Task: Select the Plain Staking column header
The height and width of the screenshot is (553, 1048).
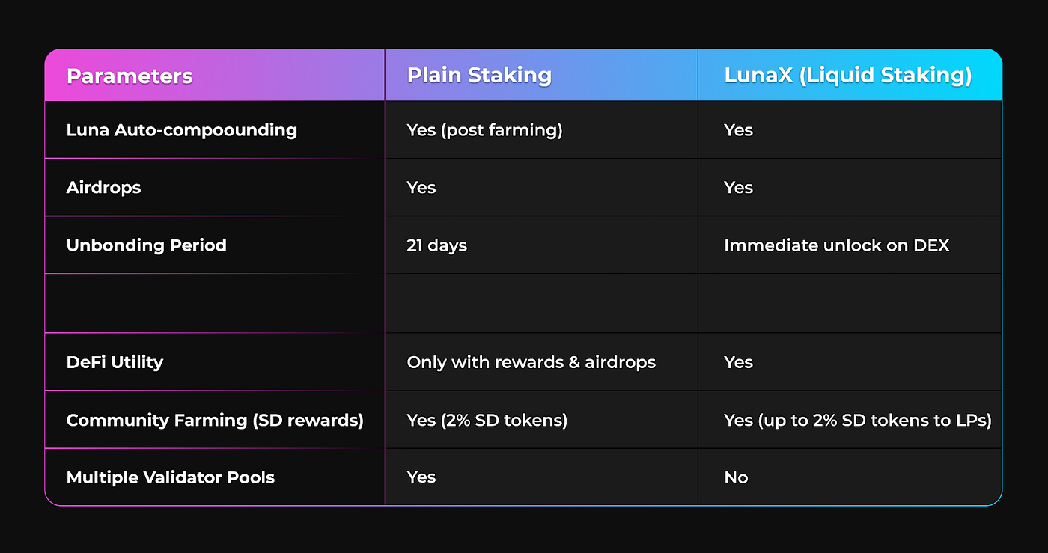Action: 479,75
